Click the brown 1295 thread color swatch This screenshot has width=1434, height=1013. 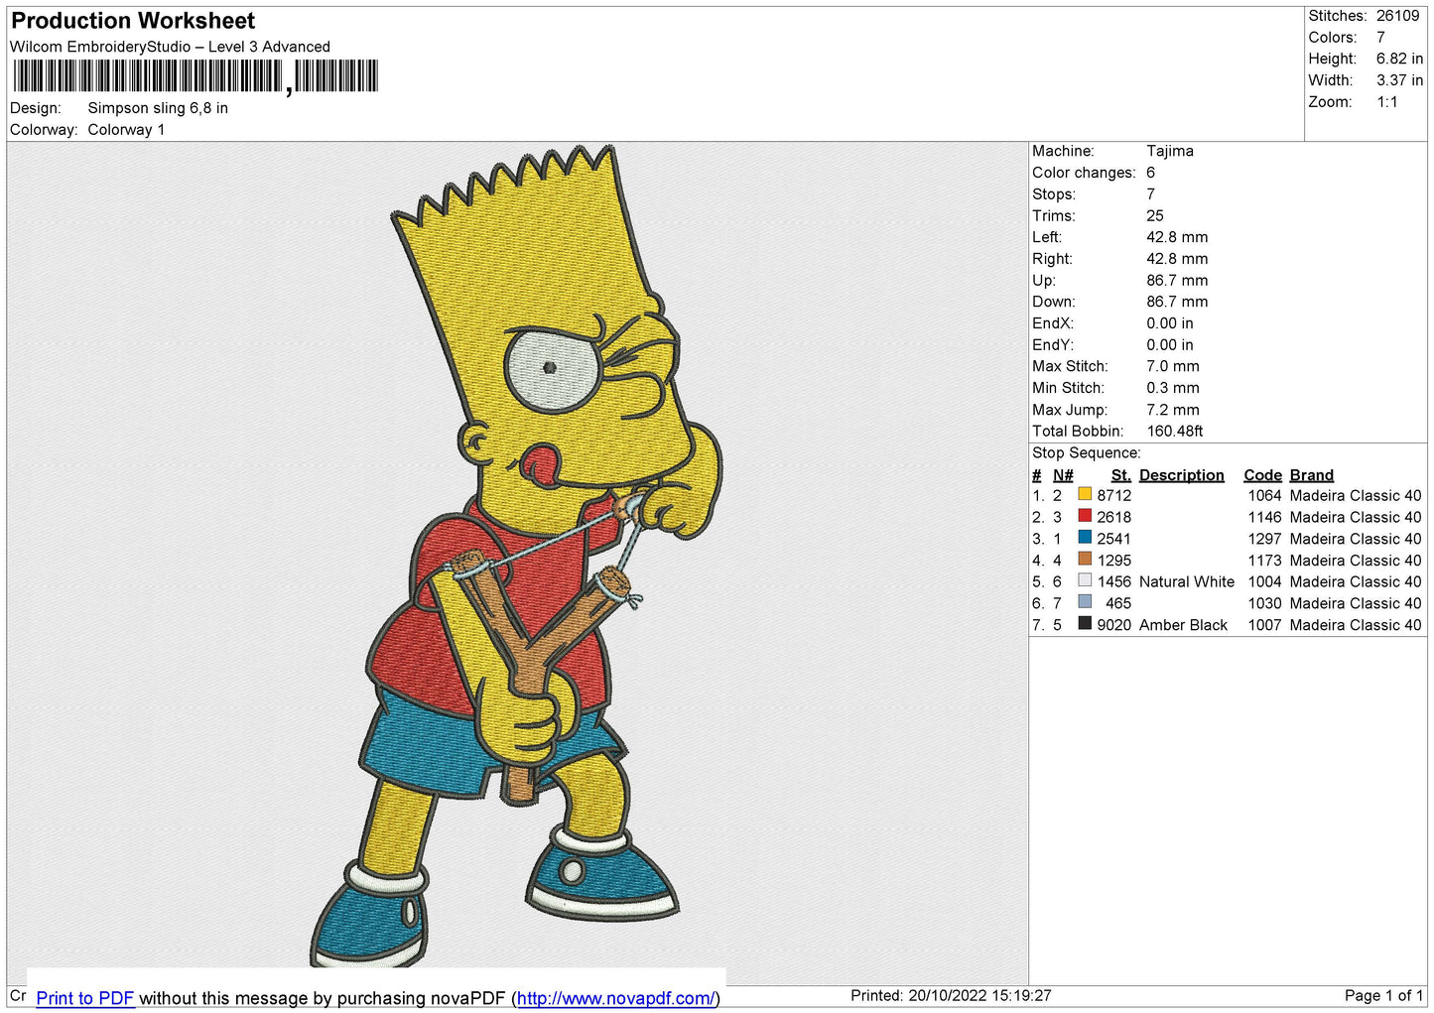coord(1085,560)
